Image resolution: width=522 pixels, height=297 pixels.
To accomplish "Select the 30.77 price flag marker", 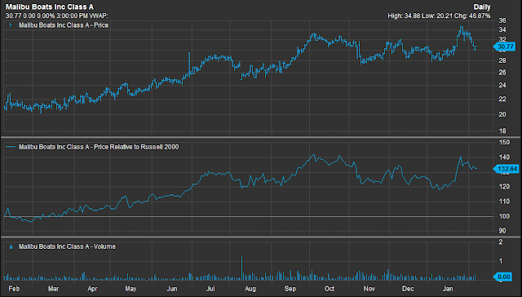I will pyautogui.click(x=504, y=47).
